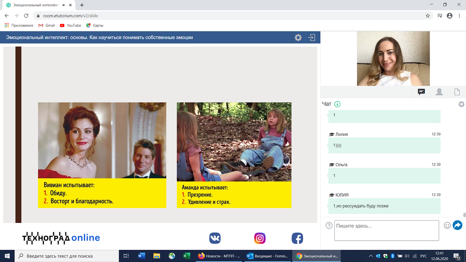The height and width of the screenshot is (262, 466).
Task: Open the Chrome three-dot menu
Action: 459,16
